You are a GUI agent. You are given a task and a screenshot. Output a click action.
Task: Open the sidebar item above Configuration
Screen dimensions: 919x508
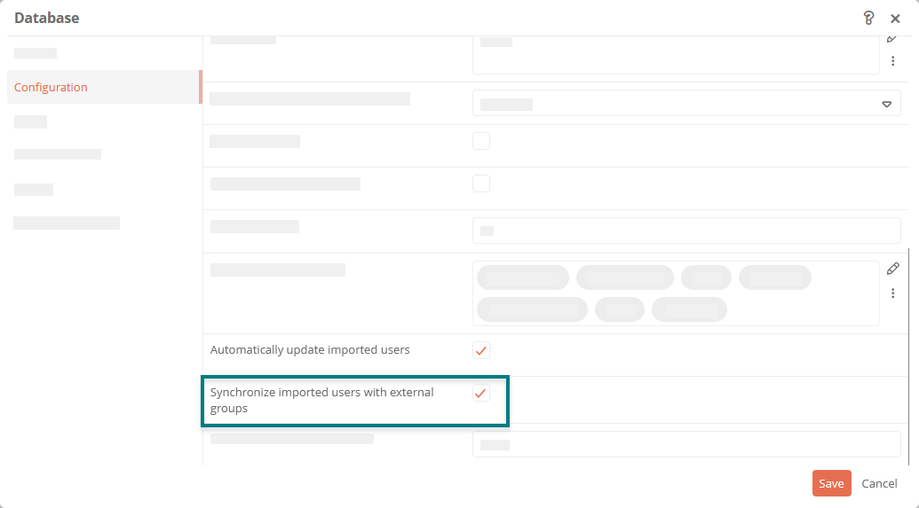(x=36, y=53)
